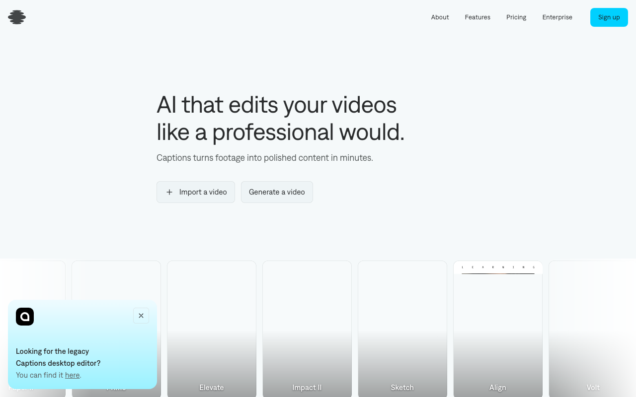Click the LEARNING banner on the Align template

coord(497,267)
